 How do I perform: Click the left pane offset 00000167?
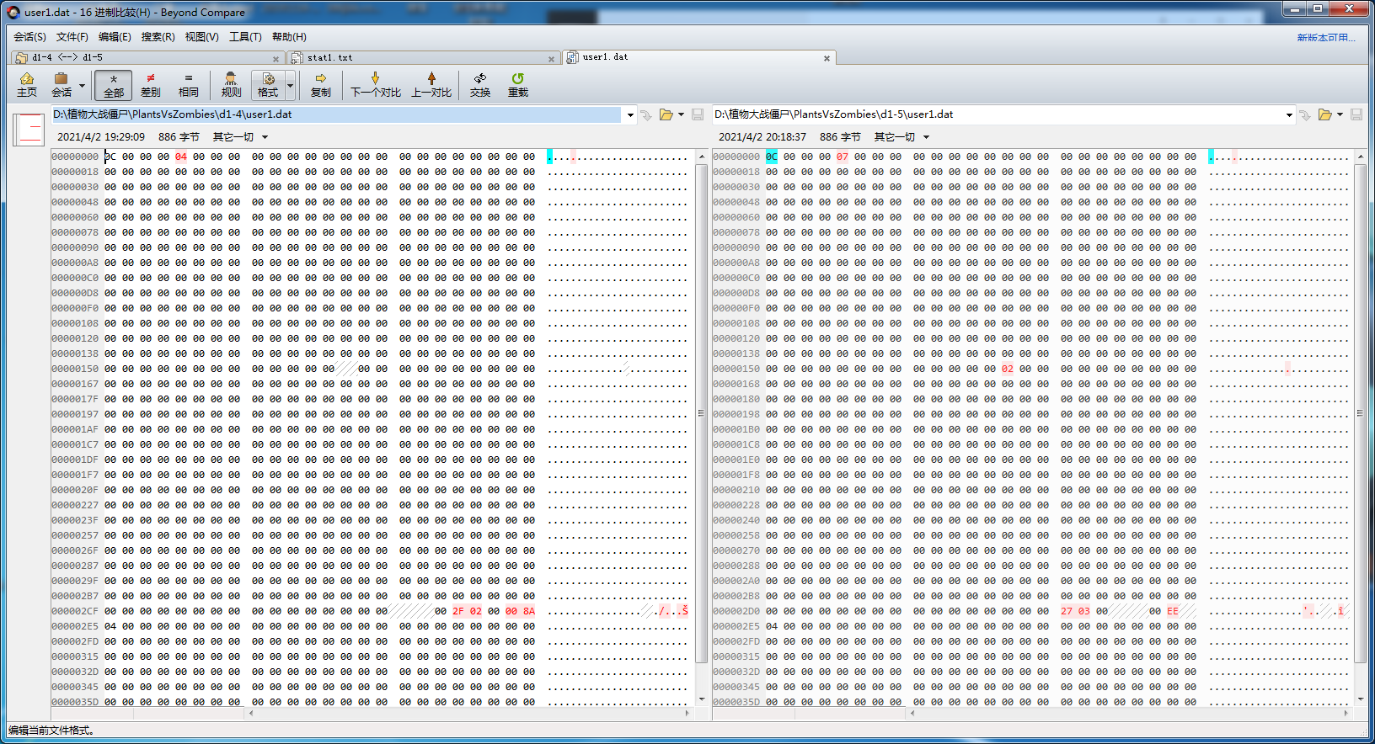[x=75, y=384]
